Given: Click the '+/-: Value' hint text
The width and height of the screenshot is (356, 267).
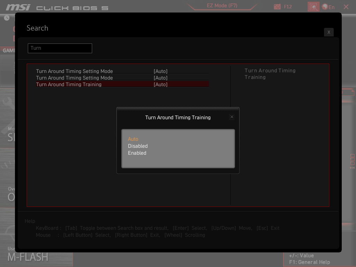Looking at the screenshot, I should tap(301, 256).
